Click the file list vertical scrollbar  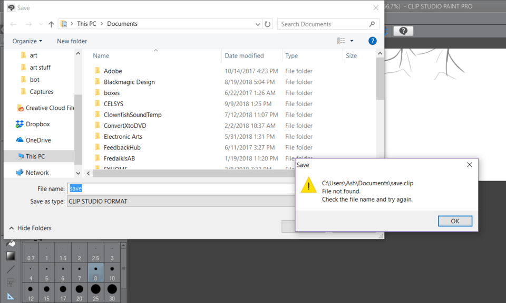380,79
